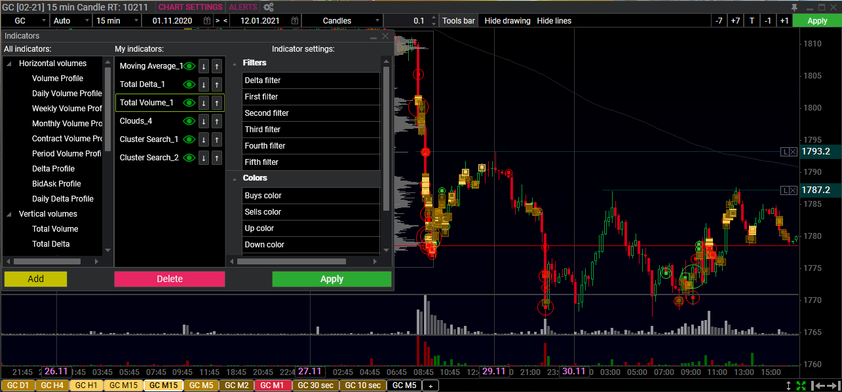Click the +7 days button
The width and height of the screenshot is (842, 392).
point(735,20)
